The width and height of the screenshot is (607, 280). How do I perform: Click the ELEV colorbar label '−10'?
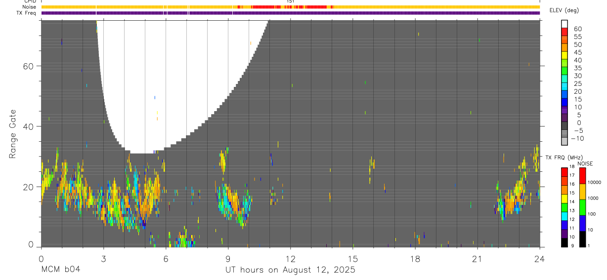[577, 139]
